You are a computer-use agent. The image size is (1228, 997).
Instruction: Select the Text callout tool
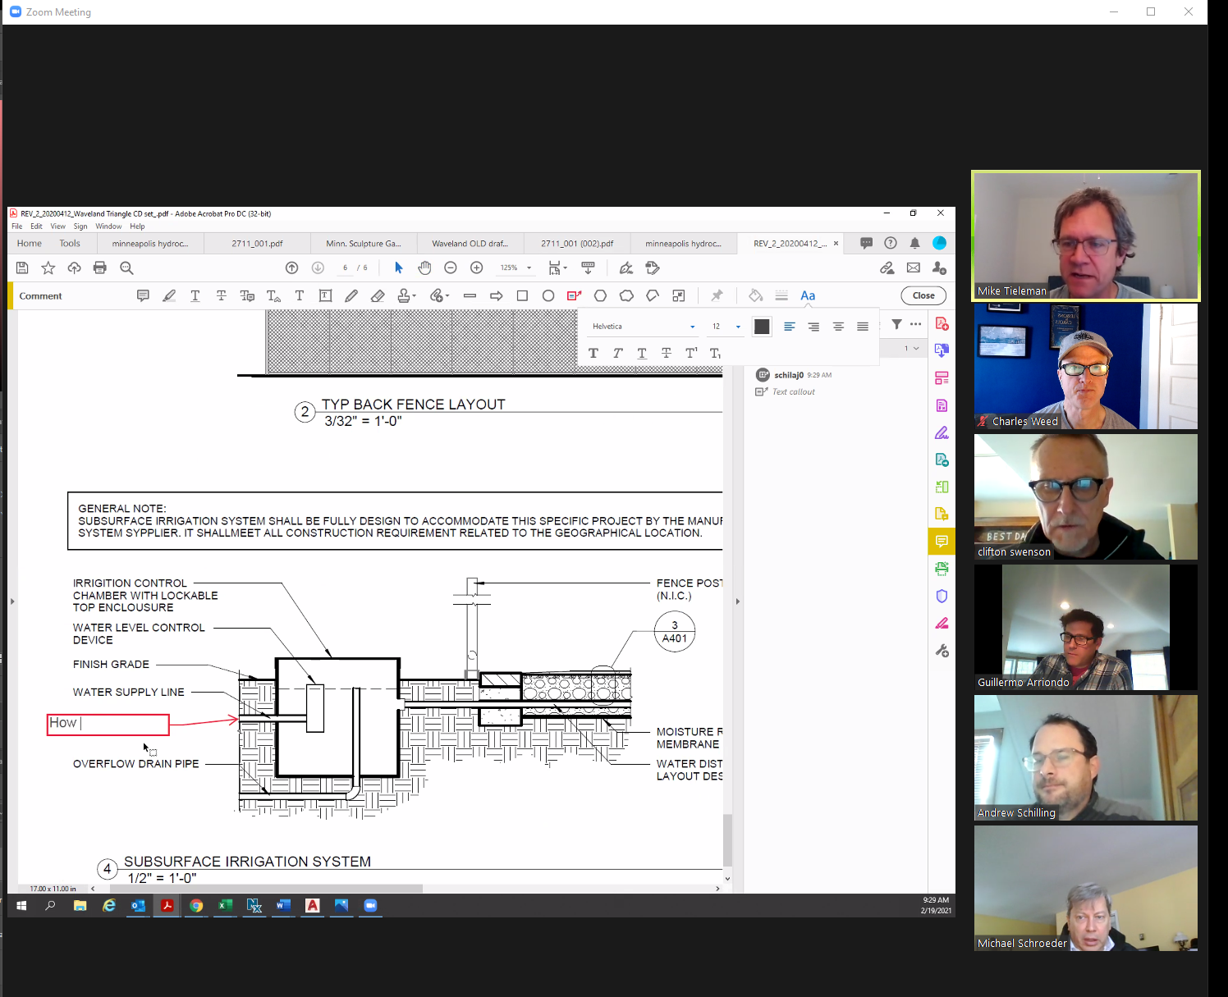click(x=575, y=295)
